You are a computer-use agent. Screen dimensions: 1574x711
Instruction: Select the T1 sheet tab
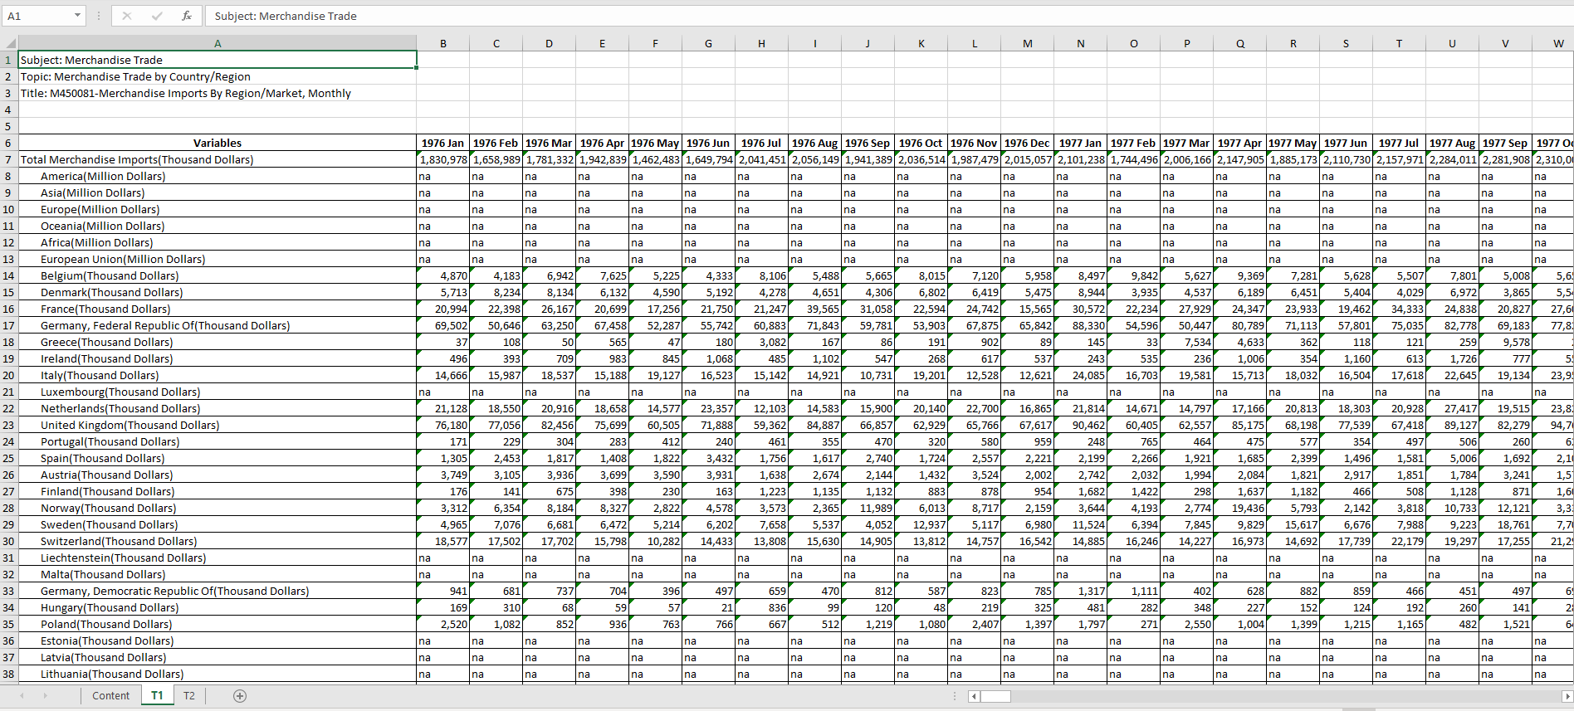tap(157, 696)
